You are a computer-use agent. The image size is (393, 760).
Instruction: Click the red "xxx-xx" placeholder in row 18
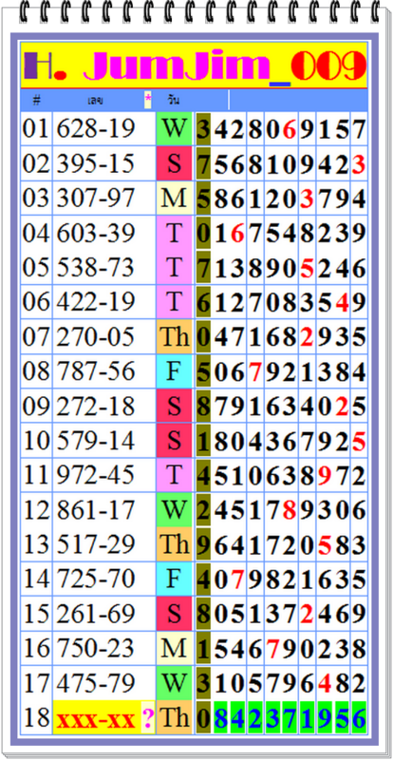(96, 720)
